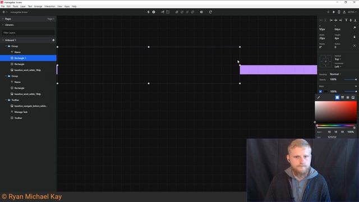
Task: Open the Interaction menu
Action: point(50,6)
